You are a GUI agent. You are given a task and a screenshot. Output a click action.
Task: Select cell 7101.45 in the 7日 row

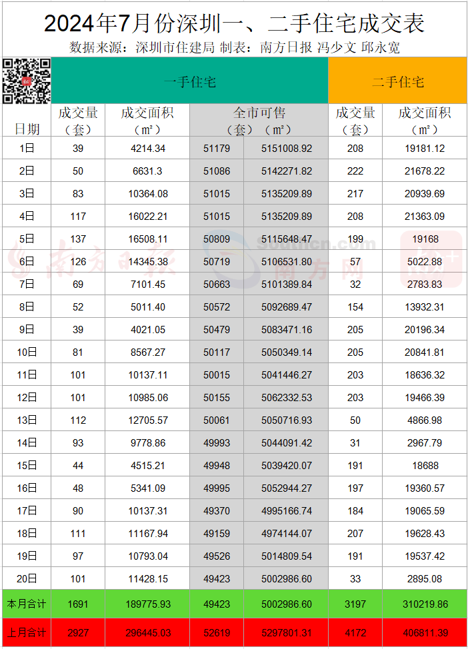pos(148,285)
